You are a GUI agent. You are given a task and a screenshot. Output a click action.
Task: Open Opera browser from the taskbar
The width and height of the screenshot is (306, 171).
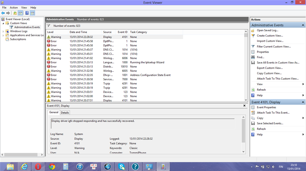click(x=38, y=167)
